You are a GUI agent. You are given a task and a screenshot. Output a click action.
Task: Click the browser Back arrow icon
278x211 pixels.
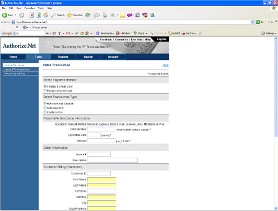coord(4,15)
